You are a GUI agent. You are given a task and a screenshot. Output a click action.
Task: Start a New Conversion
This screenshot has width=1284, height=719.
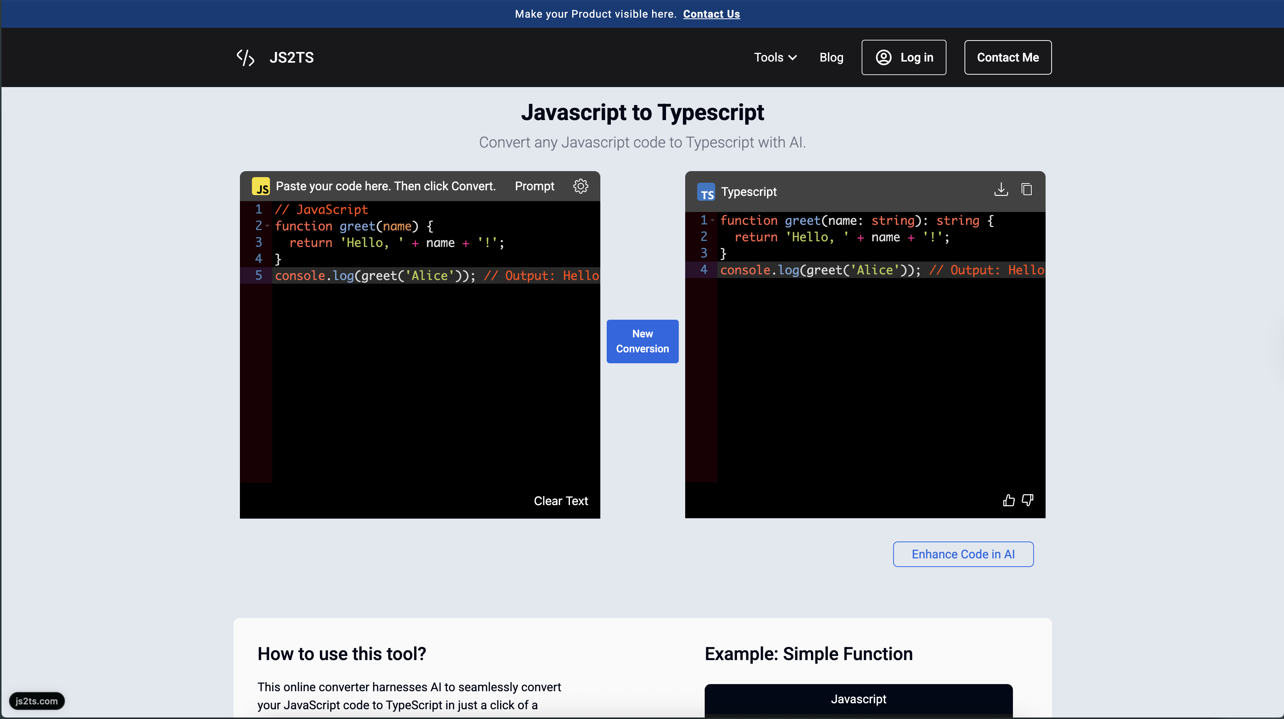642,341
